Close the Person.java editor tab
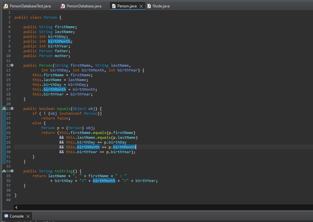 pyautogui.click(x=141, y=6)
